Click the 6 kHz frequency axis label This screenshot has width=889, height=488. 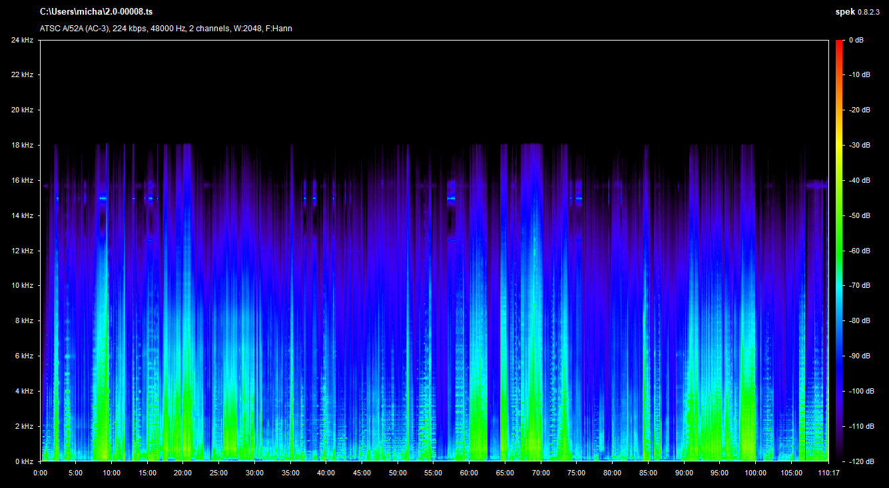click(23, 356)
